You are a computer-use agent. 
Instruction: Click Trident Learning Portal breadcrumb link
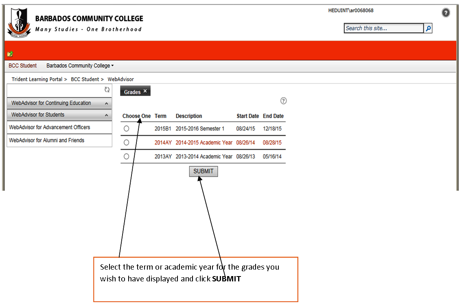coord(37,79)
